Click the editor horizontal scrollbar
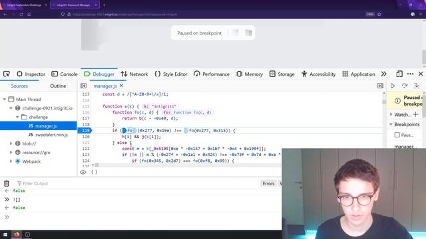Viewport: 426px width, 239px height. pyautogui.click(x=97, y=165)
